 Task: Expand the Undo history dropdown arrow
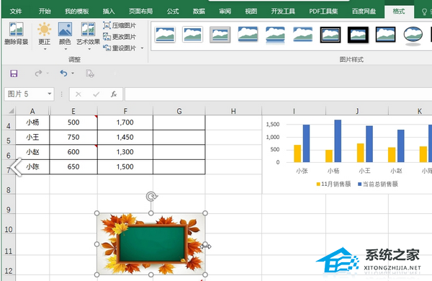(73, 73)
